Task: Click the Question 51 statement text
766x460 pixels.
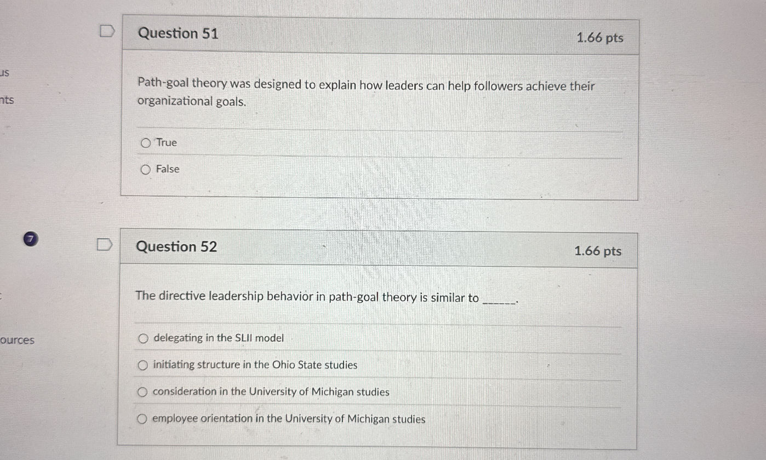Action: click(365, 93)
